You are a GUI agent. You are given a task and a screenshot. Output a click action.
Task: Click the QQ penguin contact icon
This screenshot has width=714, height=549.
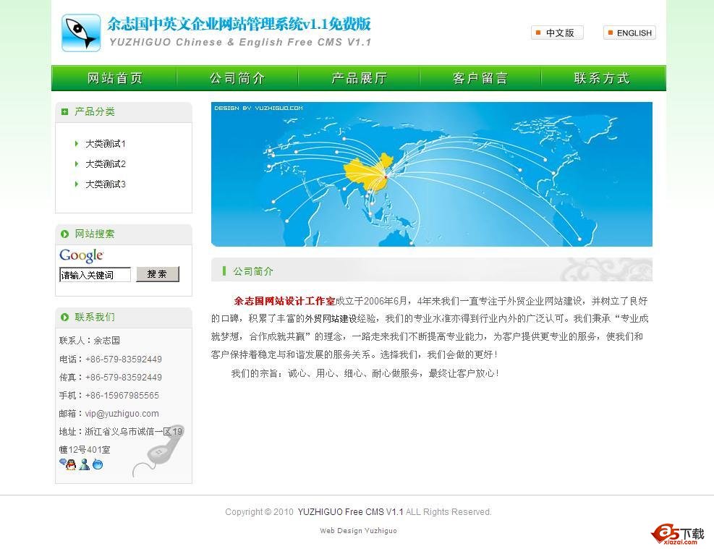click(71, 465)
